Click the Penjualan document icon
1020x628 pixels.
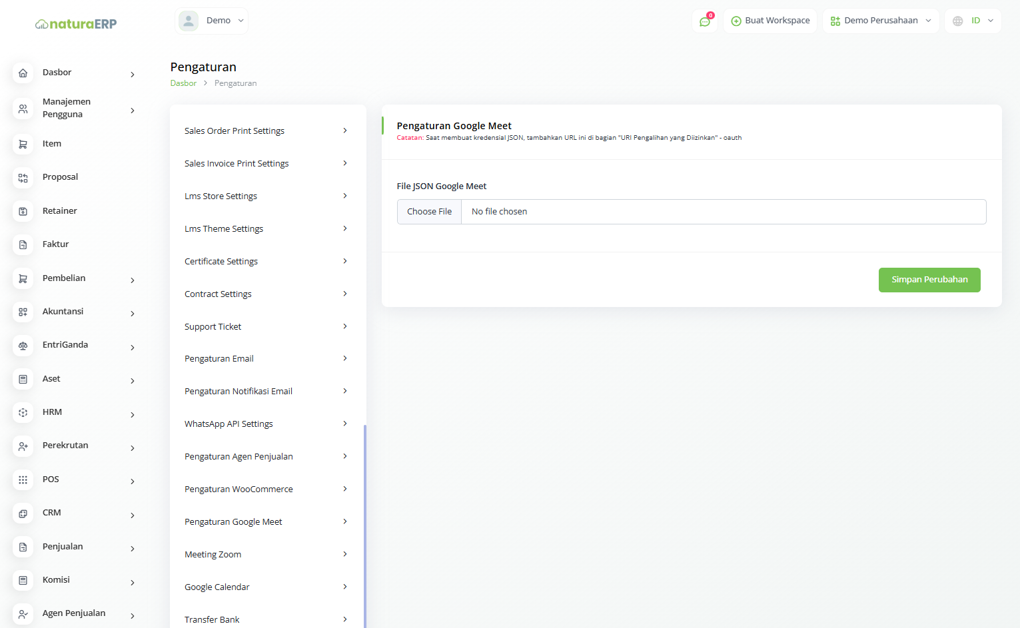(23, 547)
